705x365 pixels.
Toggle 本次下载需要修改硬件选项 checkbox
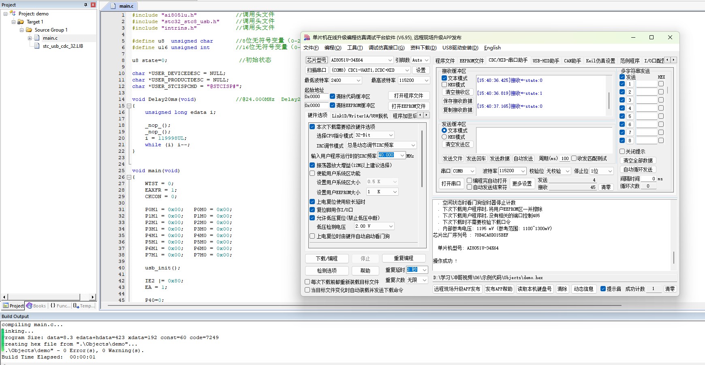tap(312, 127)
